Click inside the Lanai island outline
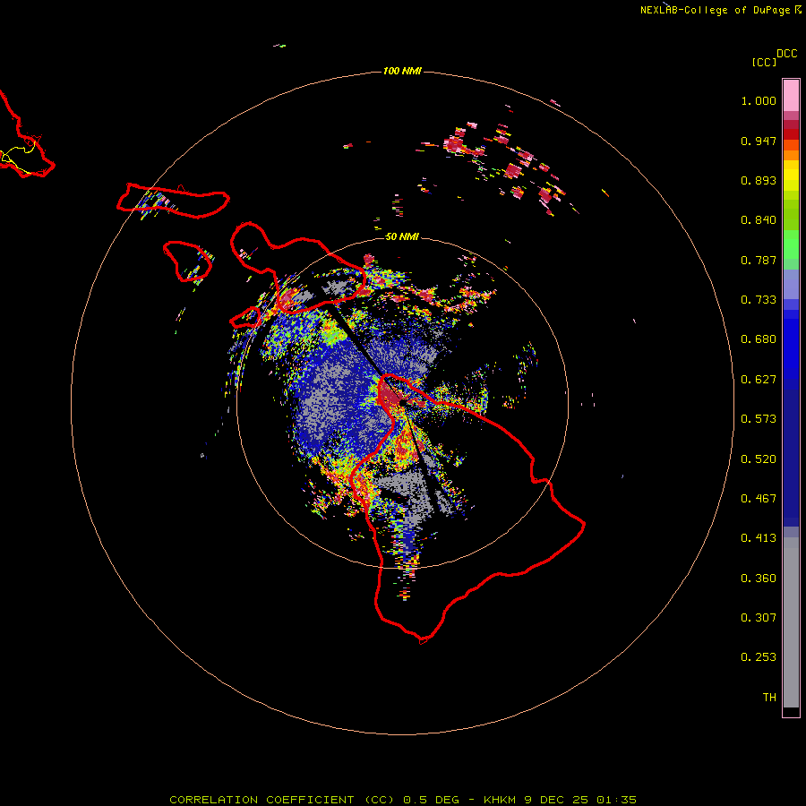Screen dimensions: 806x806 (x=188, y=260)
